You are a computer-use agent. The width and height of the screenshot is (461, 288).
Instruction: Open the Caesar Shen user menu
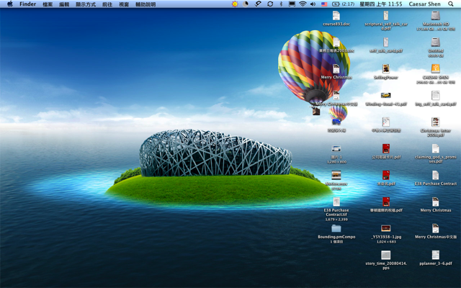[426, 4]
